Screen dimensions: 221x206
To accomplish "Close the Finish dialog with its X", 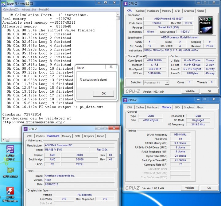I will pyautogui.click(x=111, y=67).
